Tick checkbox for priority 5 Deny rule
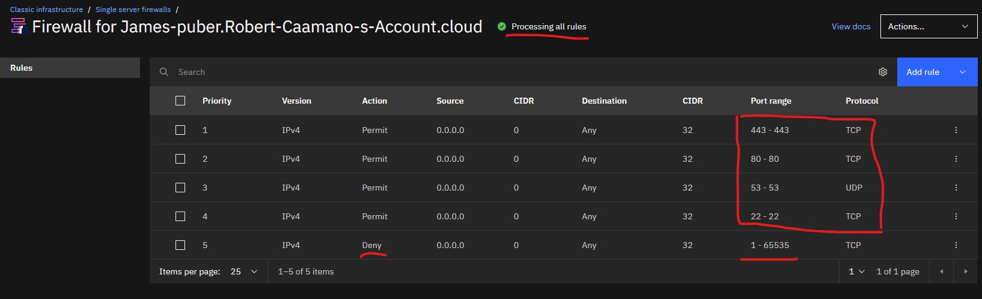 180,245
